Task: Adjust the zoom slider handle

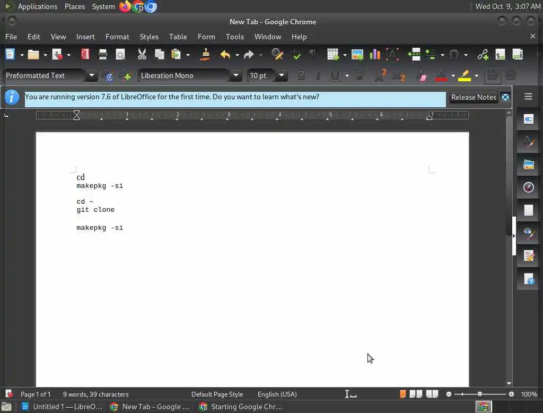Action: [x=479, y=394]
